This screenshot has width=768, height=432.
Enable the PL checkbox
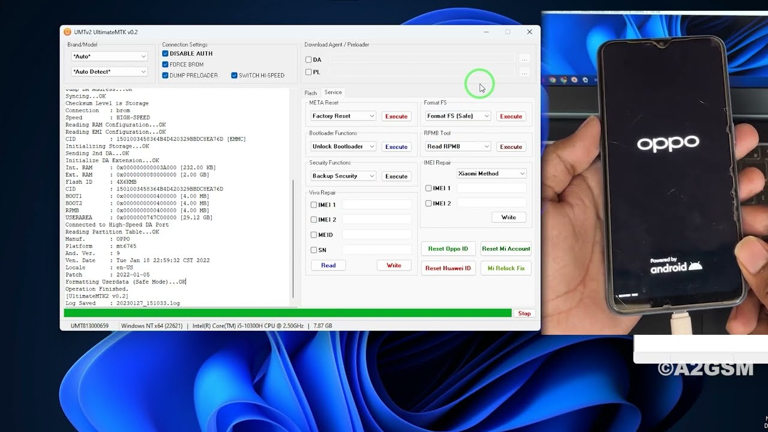tap(308, 72)
